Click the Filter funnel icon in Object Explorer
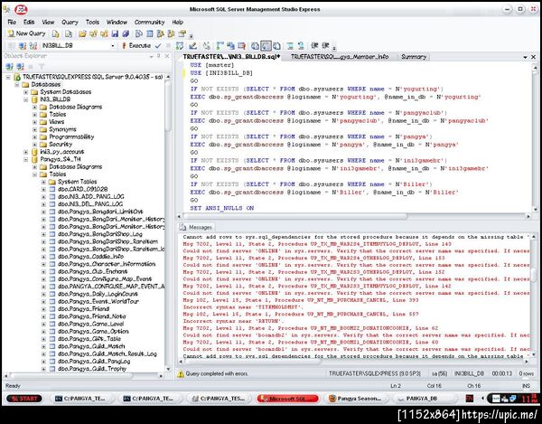This screenshot has width=542, height=424. click(x=42, y=66)
